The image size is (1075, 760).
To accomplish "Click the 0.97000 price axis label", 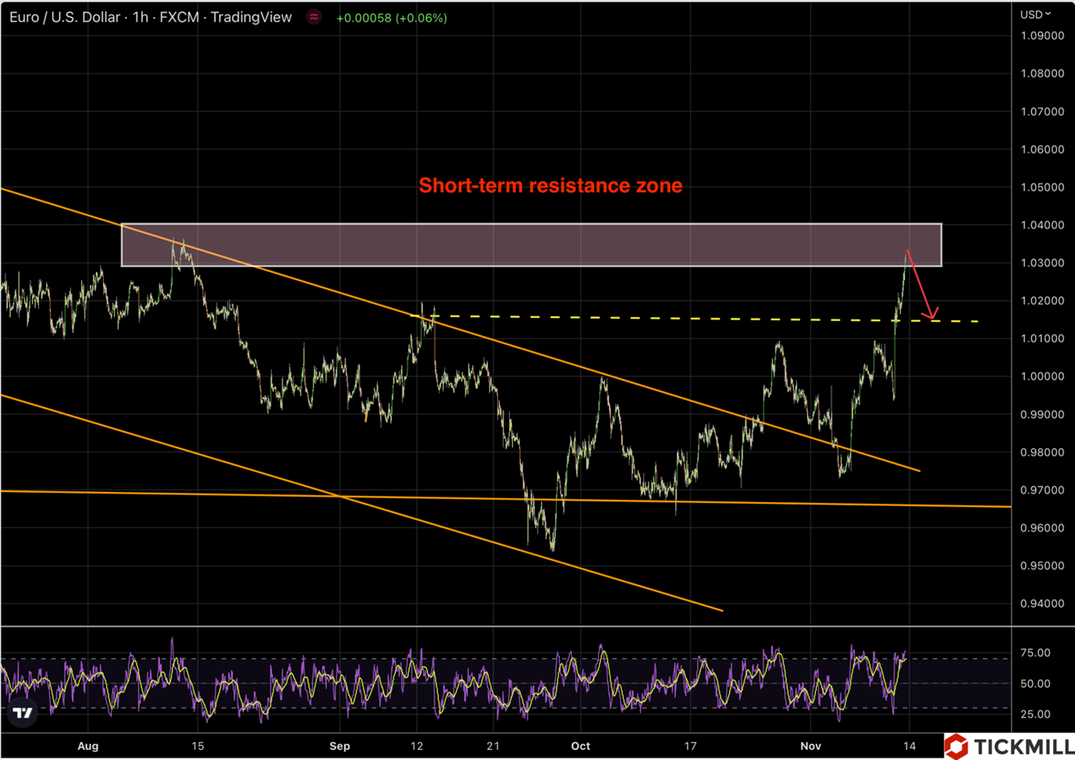I will coord(1042,490).
